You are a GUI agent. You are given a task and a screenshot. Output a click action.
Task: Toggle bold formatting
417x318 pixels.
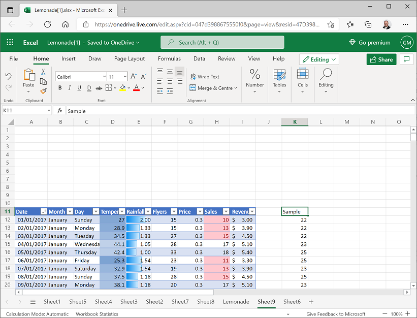tap(60, 88)
